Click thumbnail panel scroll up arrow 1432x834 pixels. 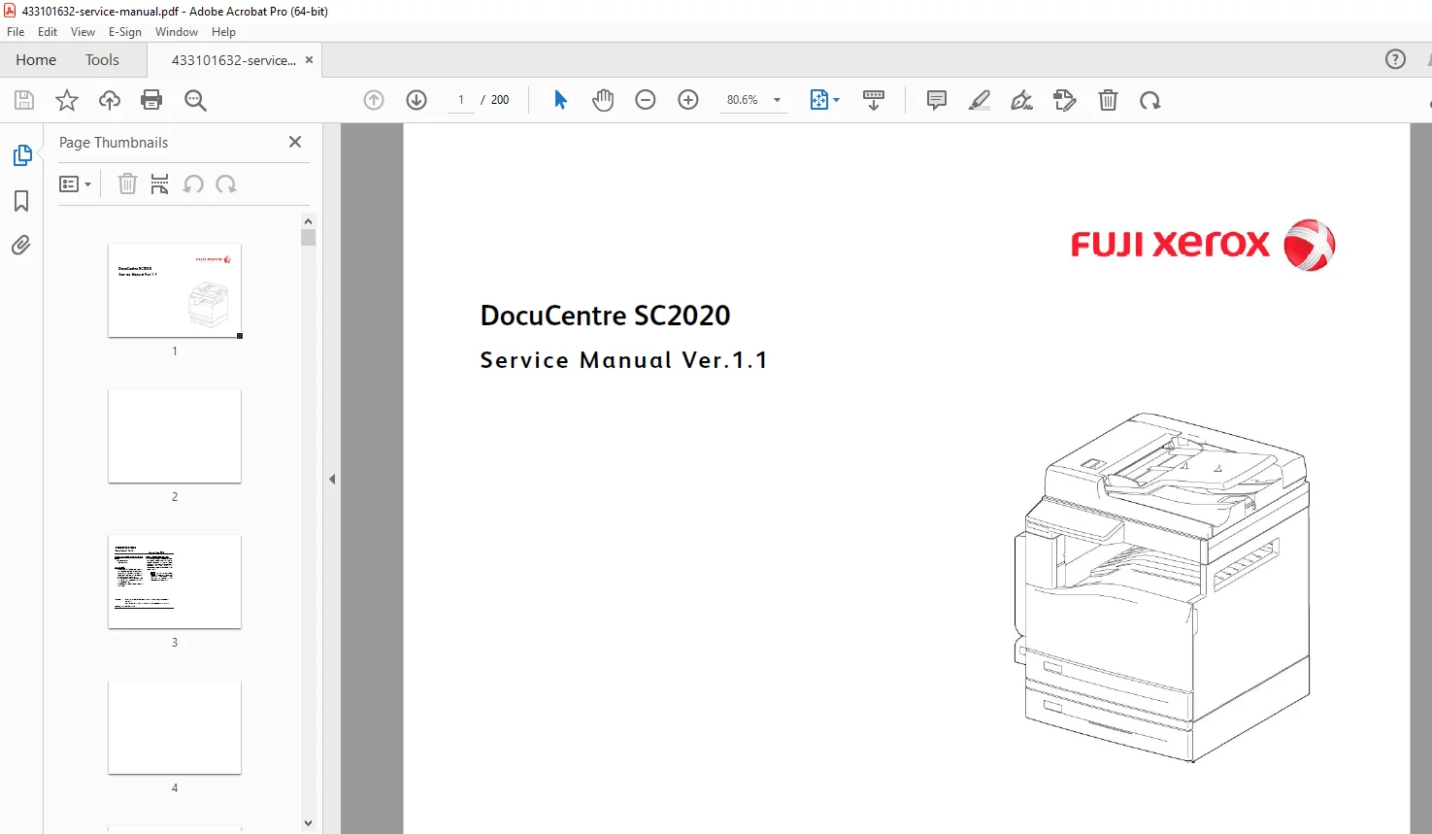coord(308,221)
